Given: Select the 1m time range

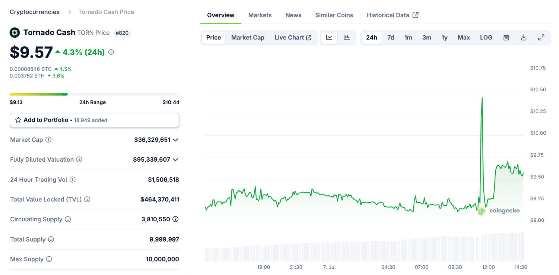Looking at the screenshot, I should tap(408, 37).
